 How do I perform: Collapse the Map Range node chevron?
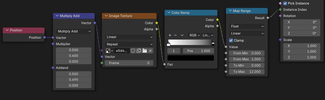[x=230, y=11]
